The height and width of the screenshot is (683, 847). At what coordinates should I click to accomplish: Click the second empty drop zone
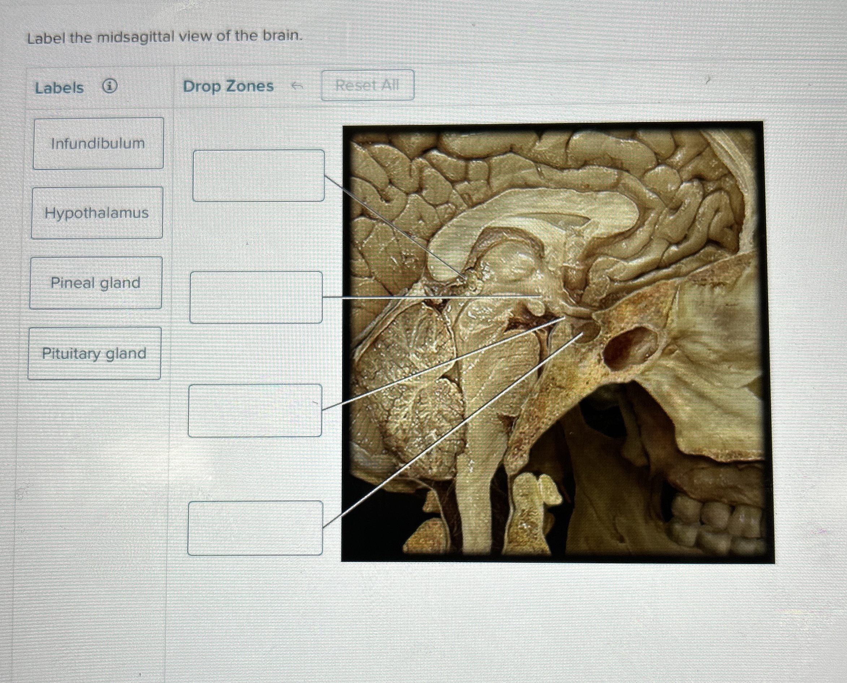pos(256,297)
